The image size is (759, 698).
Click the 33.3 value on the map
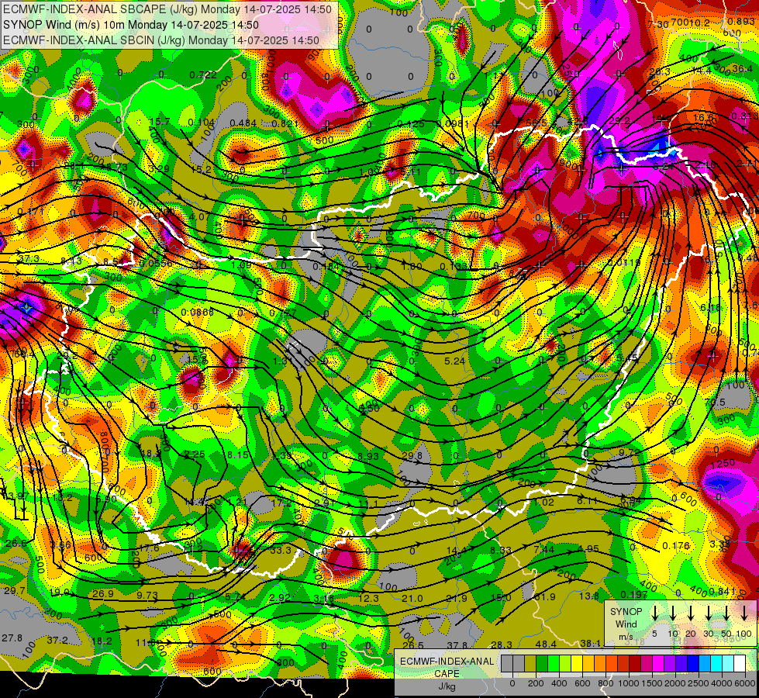click(x=281, y=551)
